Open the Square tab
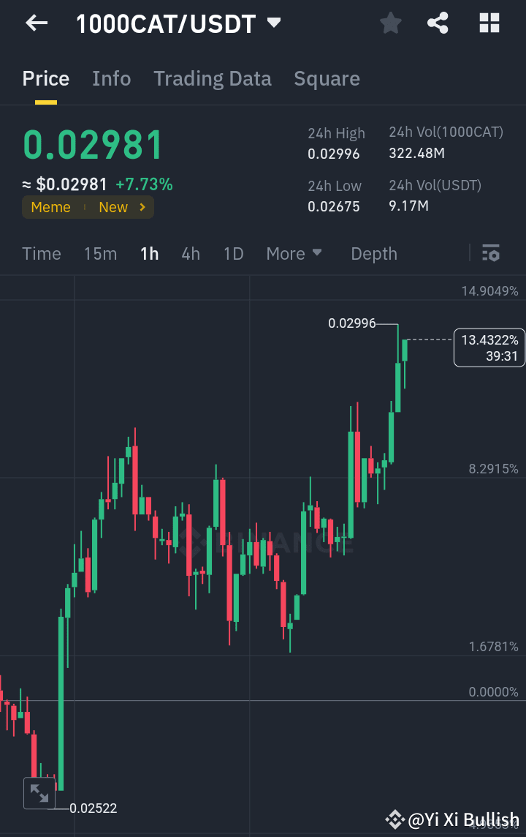 click(x=327, y=78)
